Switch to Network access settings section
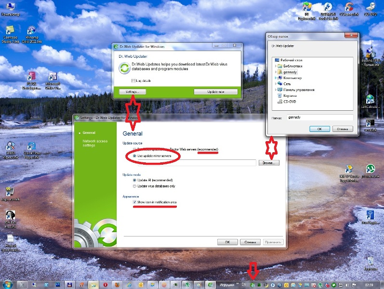Screen dimensions: 384x289 tap(95, 143)
